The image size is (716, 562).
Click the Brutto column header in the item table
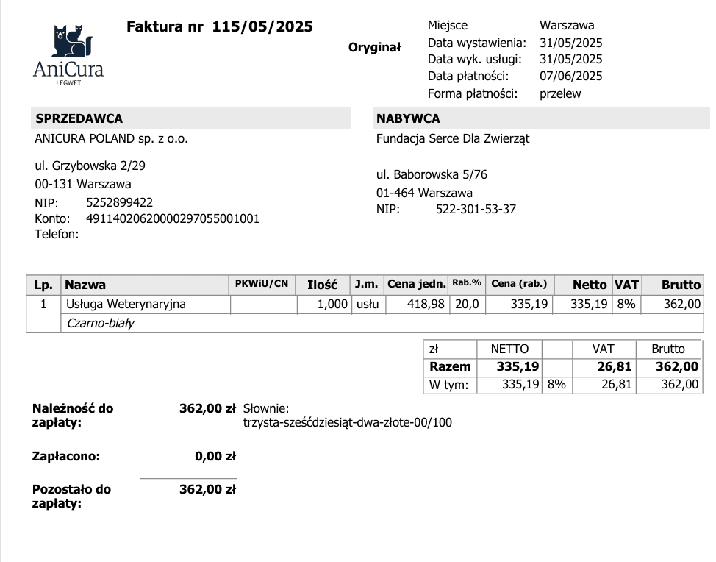tap(681, 285)
